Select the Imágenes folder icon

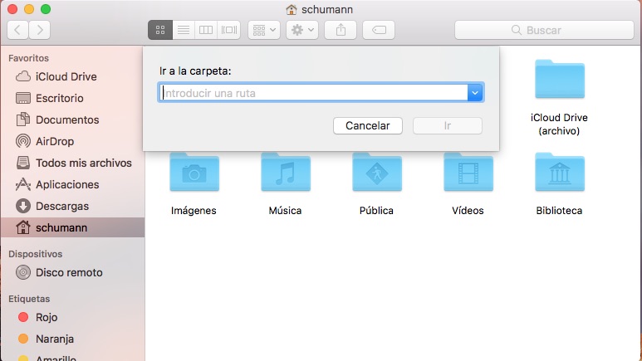194,172
